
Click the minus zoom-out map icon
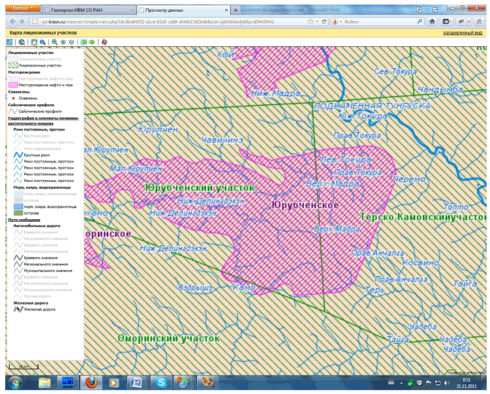71,42
